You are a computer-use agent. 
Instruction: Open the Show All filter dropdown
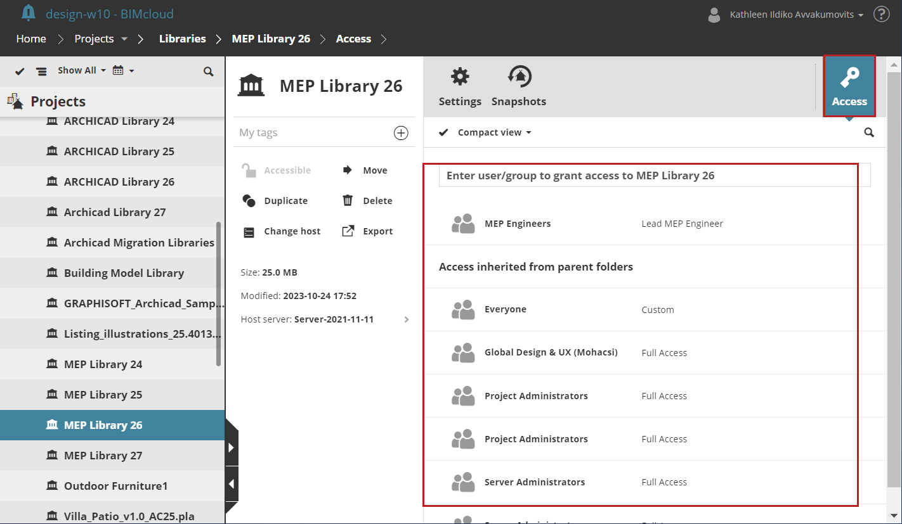point(81,70)
